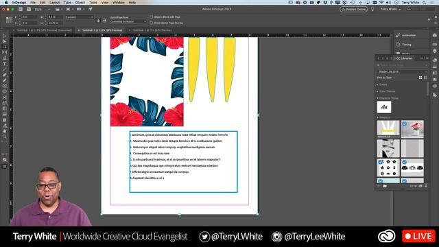This screenshot has height=247, width=439.
Task: Select the Gap tool
Action: (x=5, y=52)
